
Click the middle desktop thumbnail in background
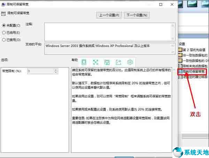(192, 4)
